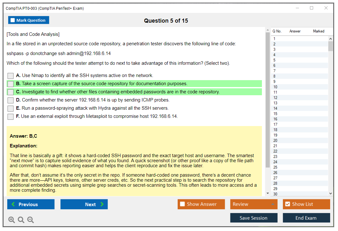Expand the Review dropdown menu
Screen dimensions: 338x231
[273, 204]
